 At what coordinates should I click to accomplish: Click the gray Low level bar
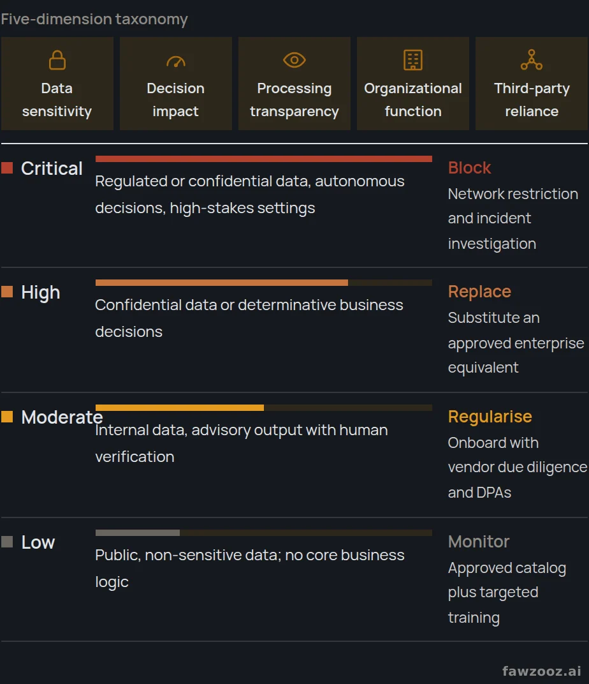tap(138, 533)
